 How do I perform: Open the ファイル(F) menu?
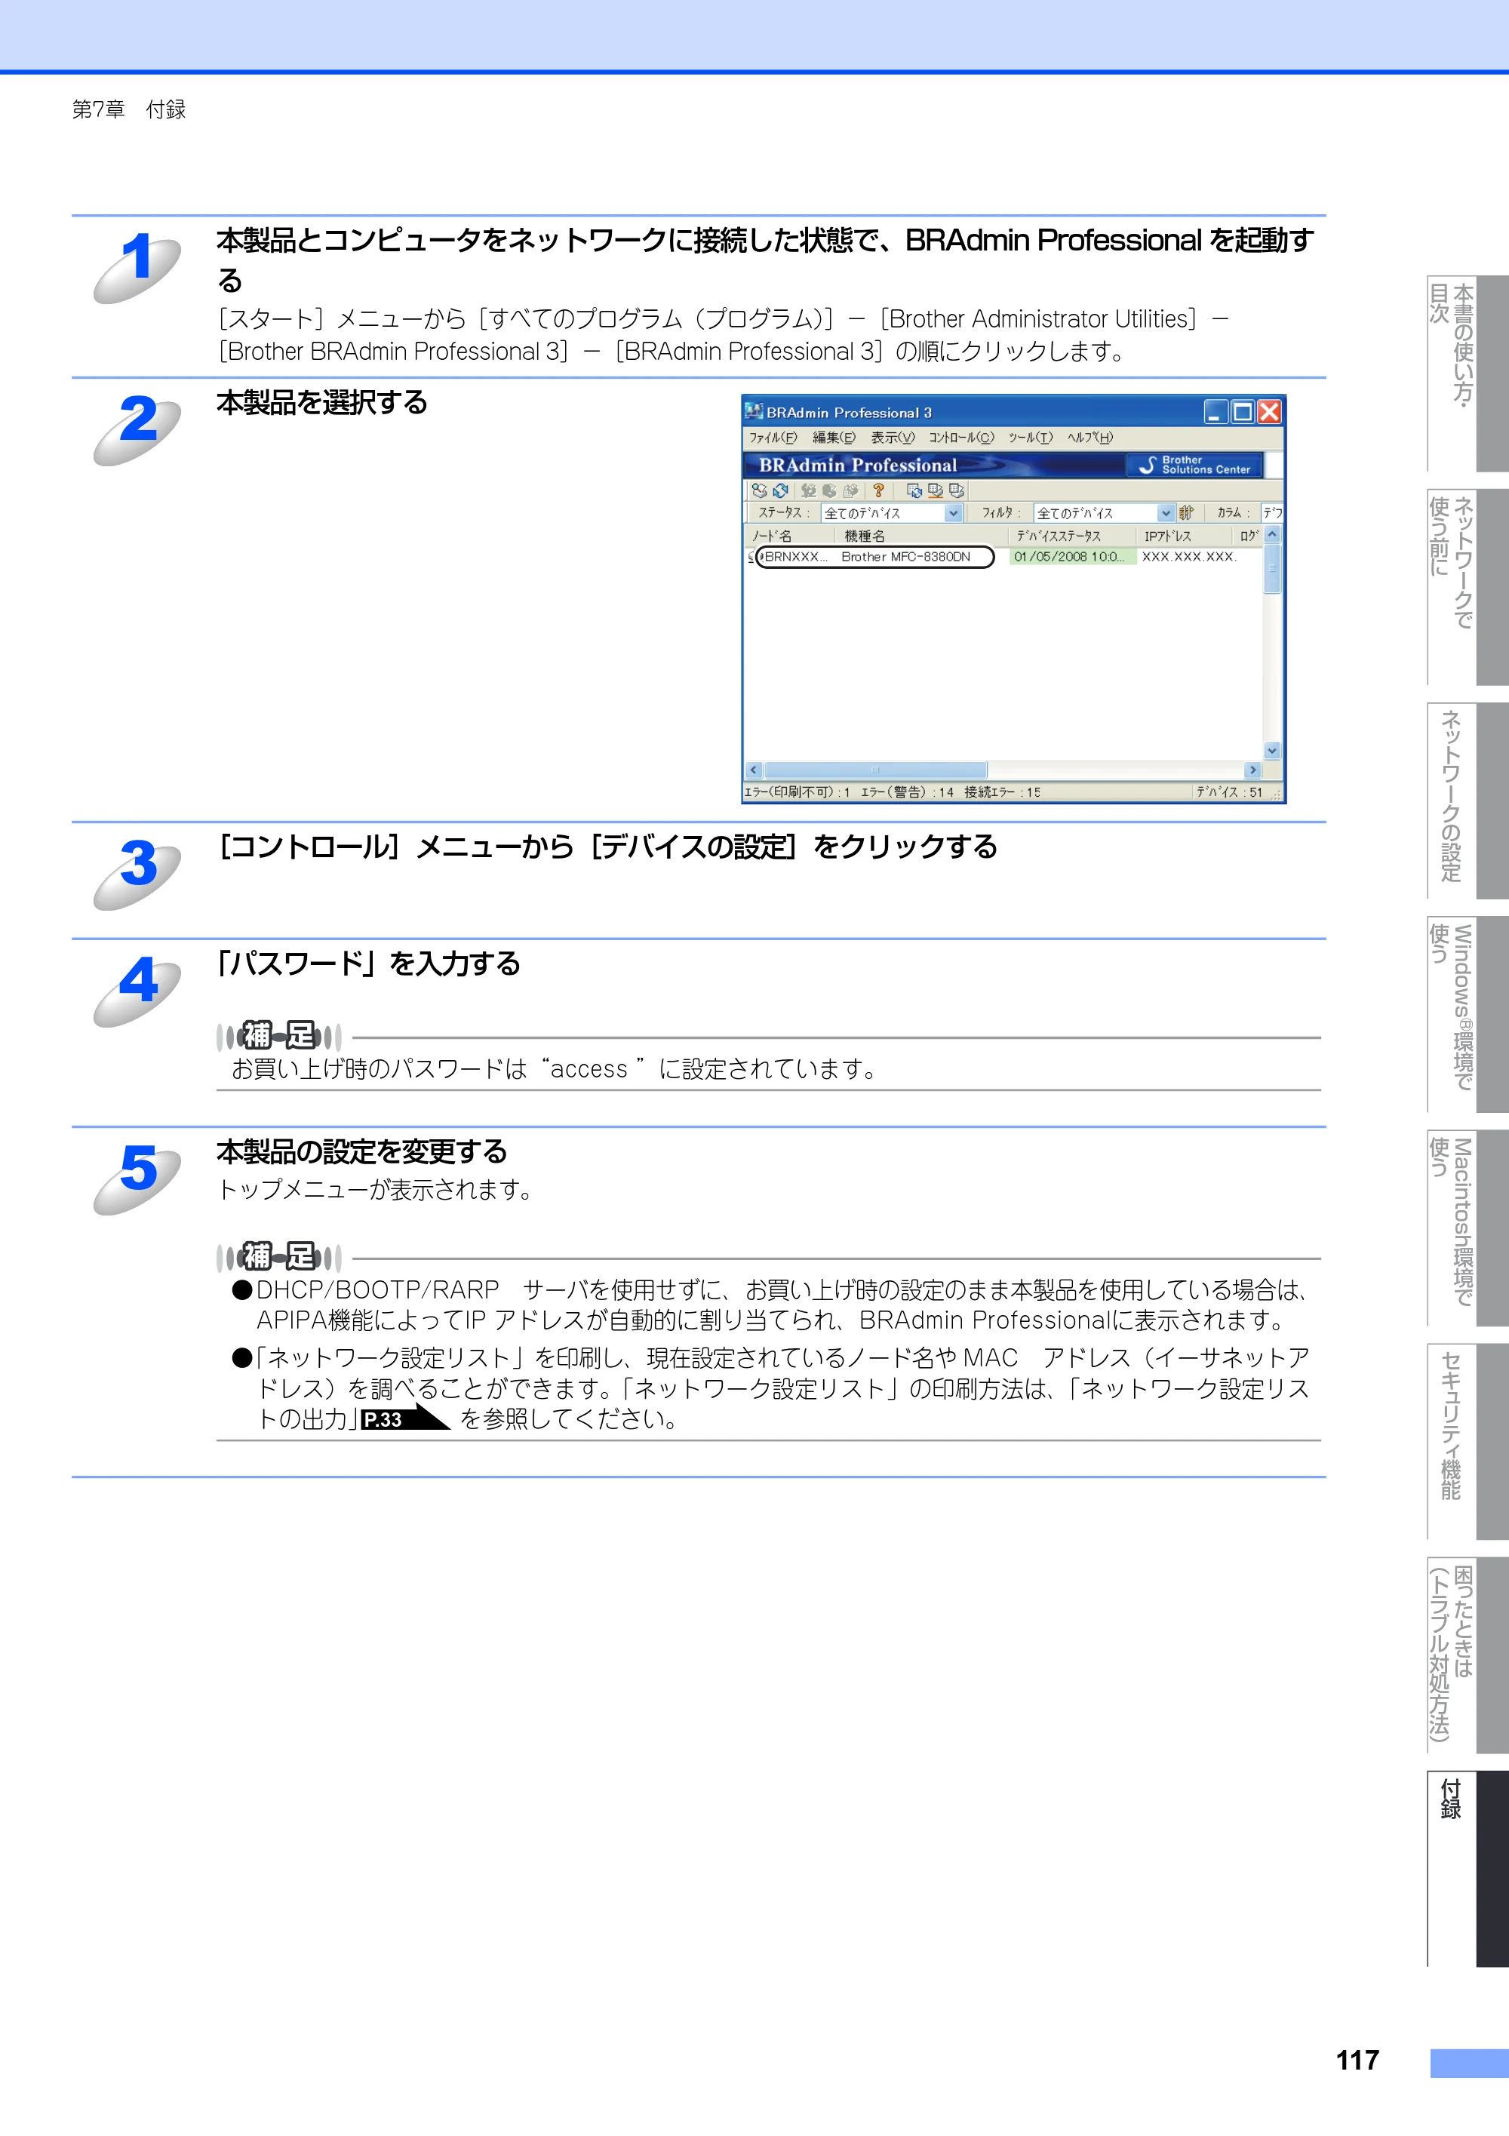(x=773, y=438)
